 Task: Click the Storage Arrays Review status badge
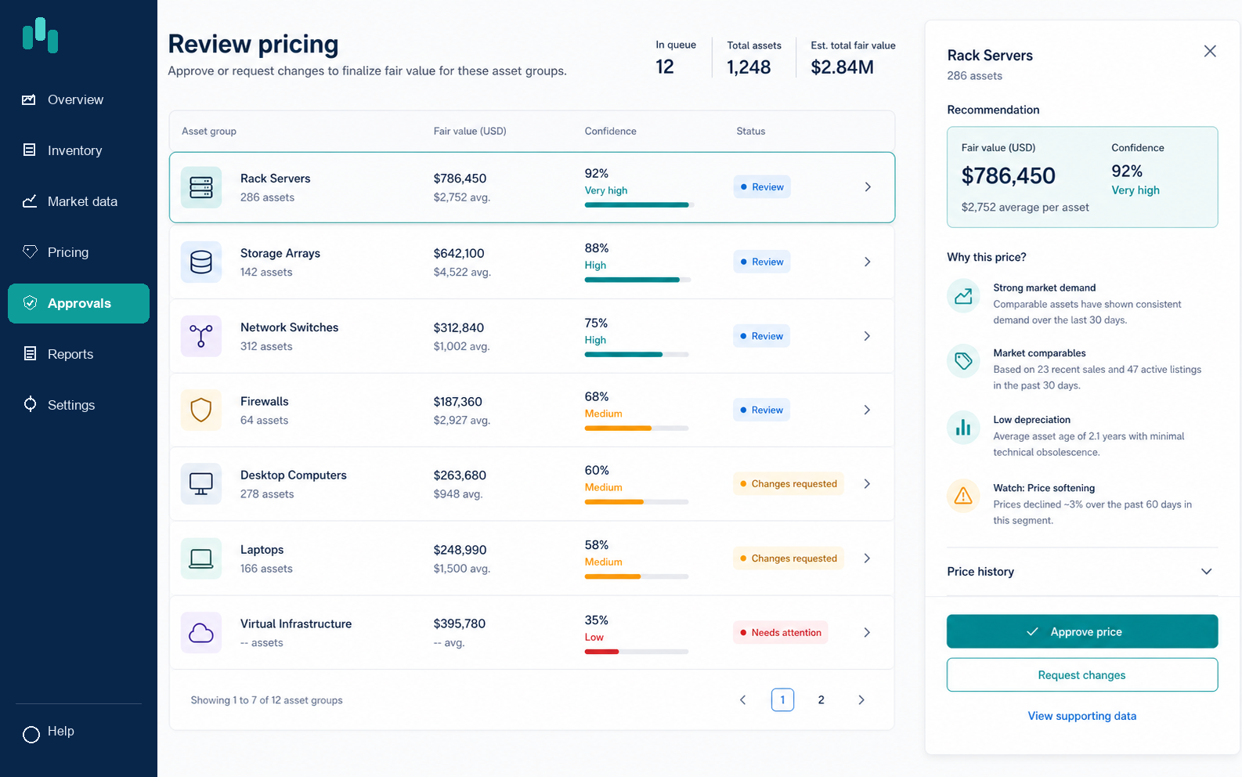coord(762,262)
